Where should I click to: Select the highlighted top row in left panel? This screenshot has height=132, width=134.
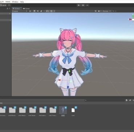tap(5, 14)
